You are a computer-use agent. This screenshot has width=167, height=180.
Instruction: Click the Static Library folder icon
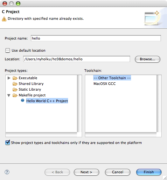point(15,90)
